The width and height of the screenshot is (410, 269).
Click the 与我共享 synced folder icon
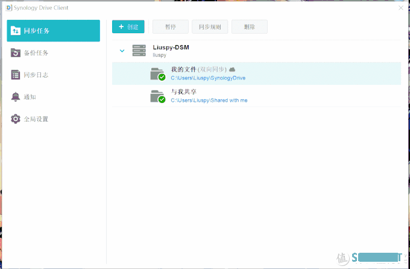click(x=158, y=96)
